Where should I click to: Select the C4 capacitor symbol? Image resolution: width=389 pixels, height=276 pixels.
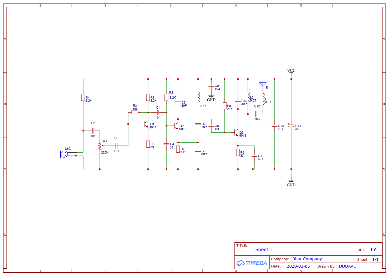coord(166,144)
